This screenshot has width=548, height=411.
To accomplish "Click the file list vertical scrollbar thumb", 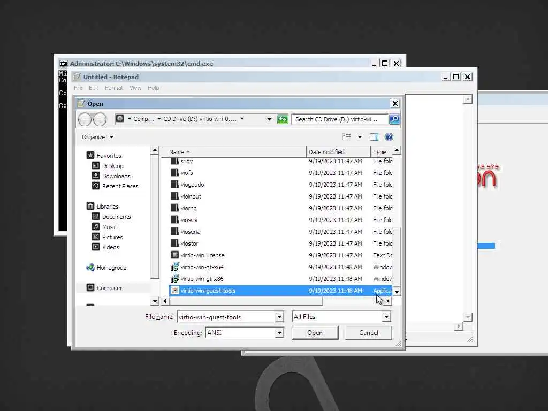I will coord(397,257).
